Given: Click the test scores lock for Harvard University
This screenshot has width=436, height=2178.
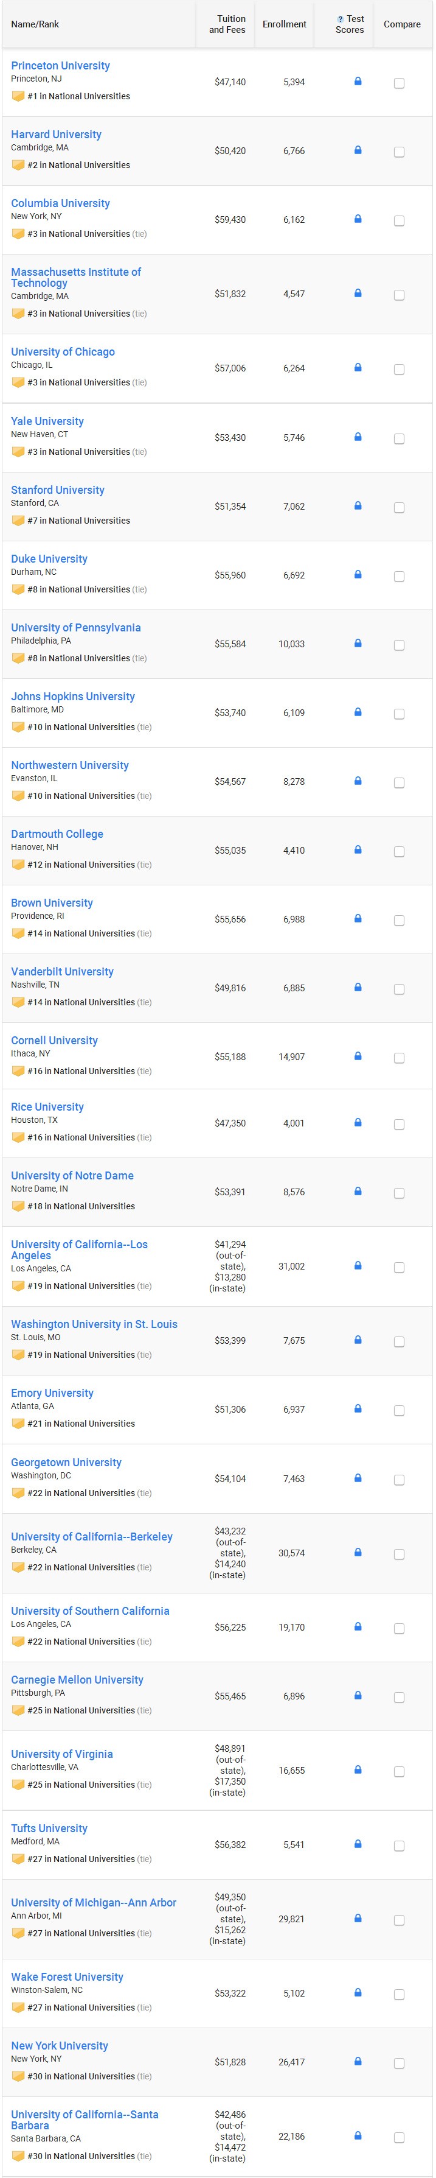Looking at the screenshot, I should click(x=358, y=150).
